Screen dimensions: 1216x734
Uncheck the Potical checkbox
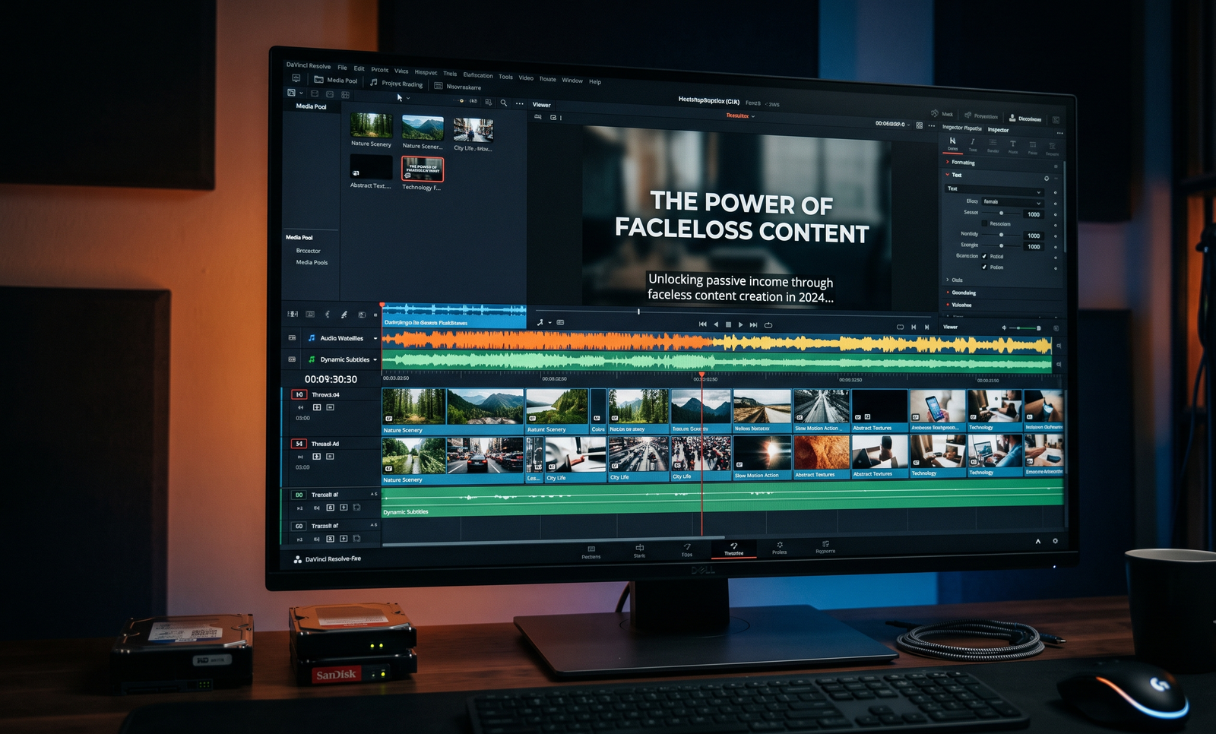tap(984, 256)
